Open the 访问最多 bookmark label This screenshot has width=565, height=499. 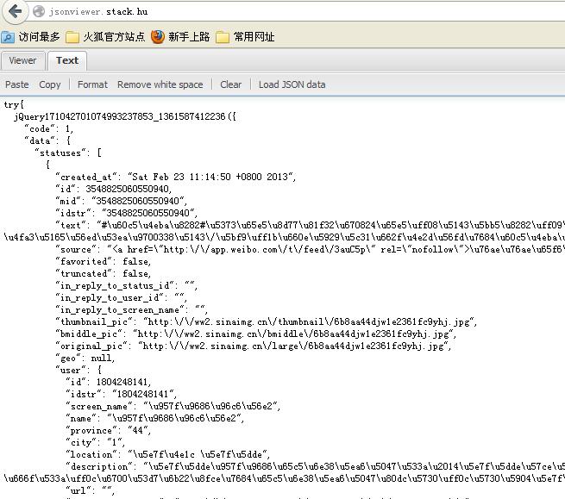click(40, 37)
